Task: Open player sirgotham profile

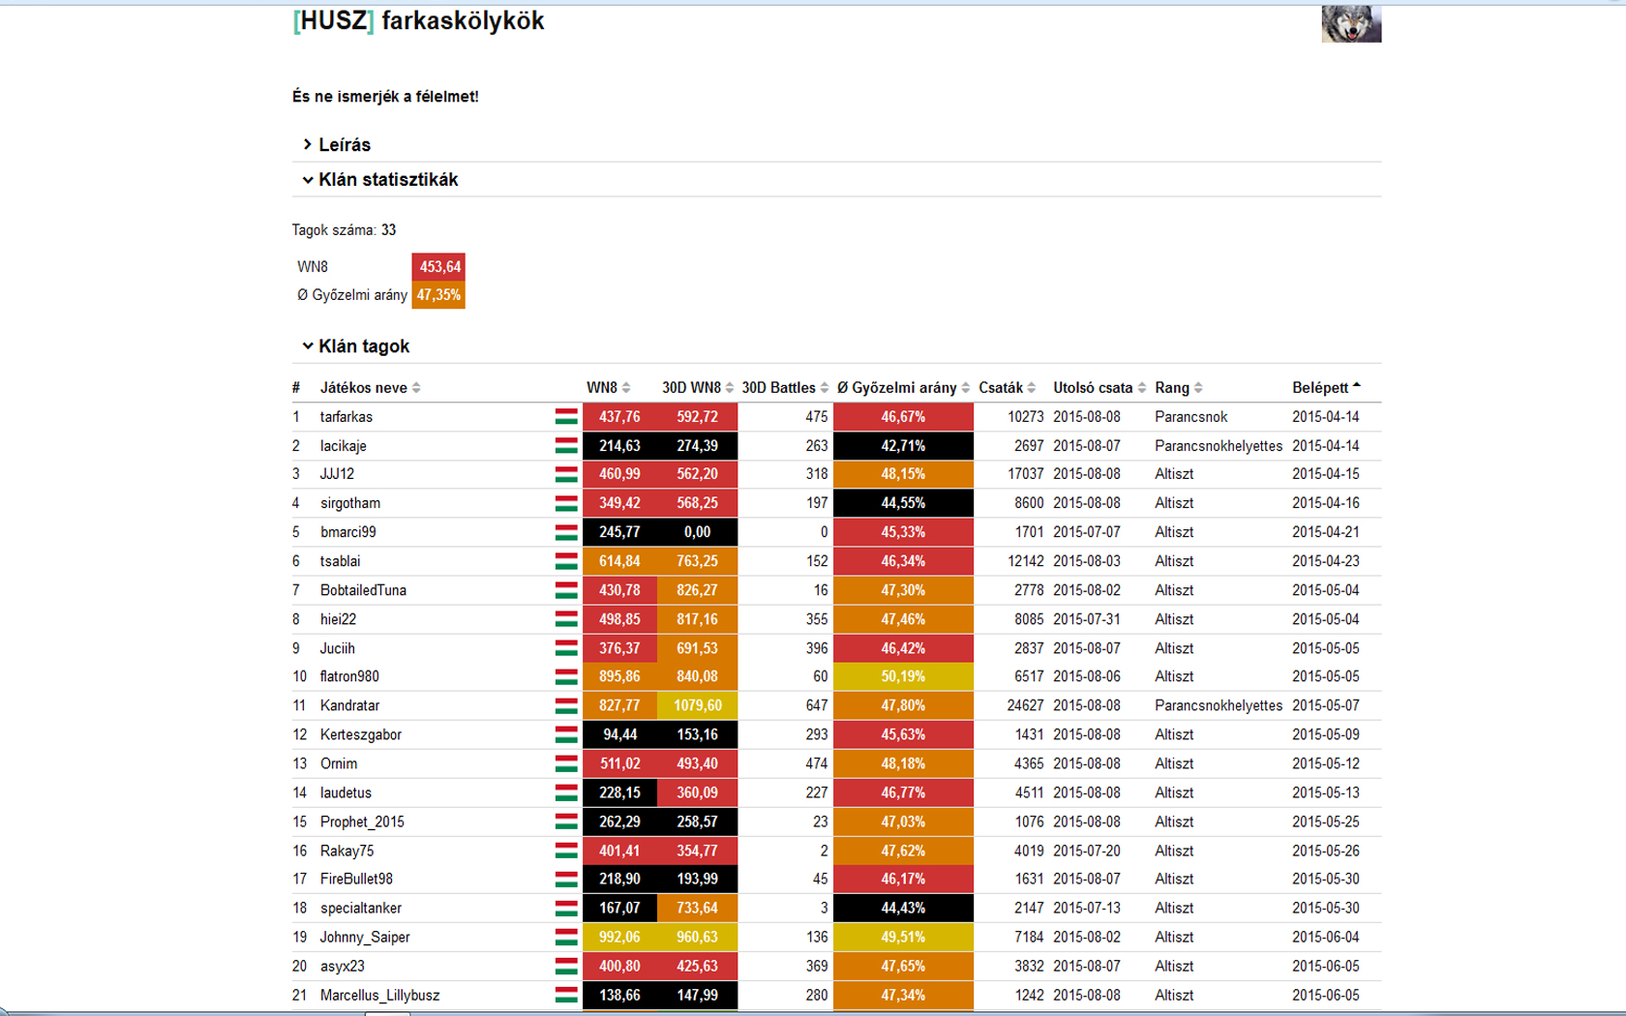Action: click(350, 503)
